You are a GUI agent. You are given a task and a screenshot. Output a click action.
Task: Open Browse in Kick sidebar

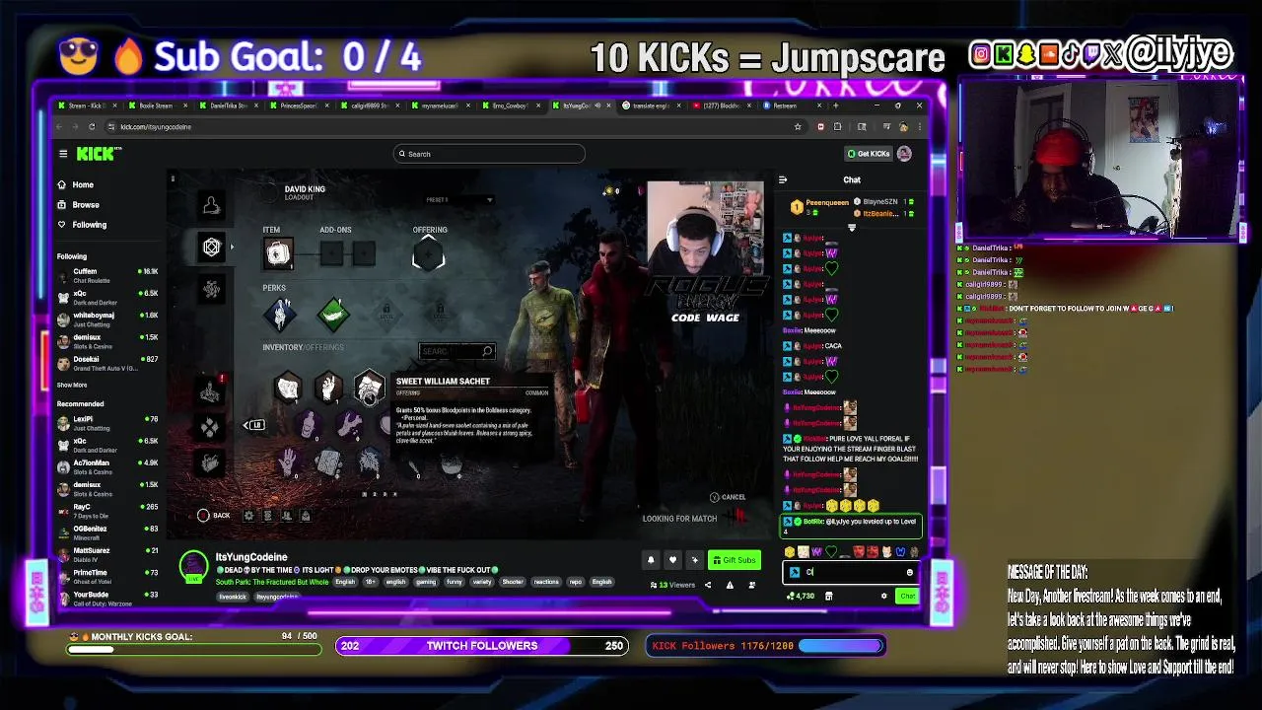tap(78, 205)
